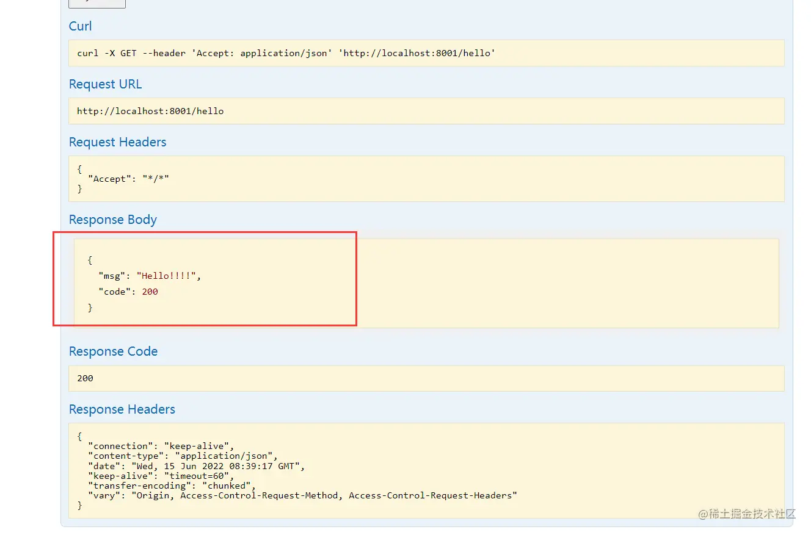Select the "vary" response header line
The image size is (811, 535).
pos(302,495)
